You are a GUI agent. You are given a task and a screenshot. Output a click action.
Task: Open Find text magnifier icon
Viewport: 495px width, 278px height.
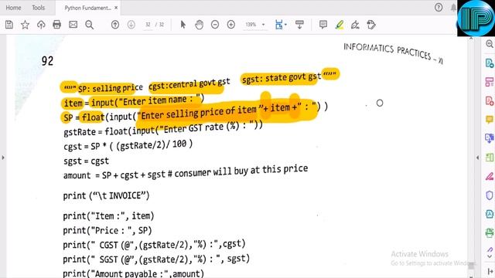[x=90, y=25]
